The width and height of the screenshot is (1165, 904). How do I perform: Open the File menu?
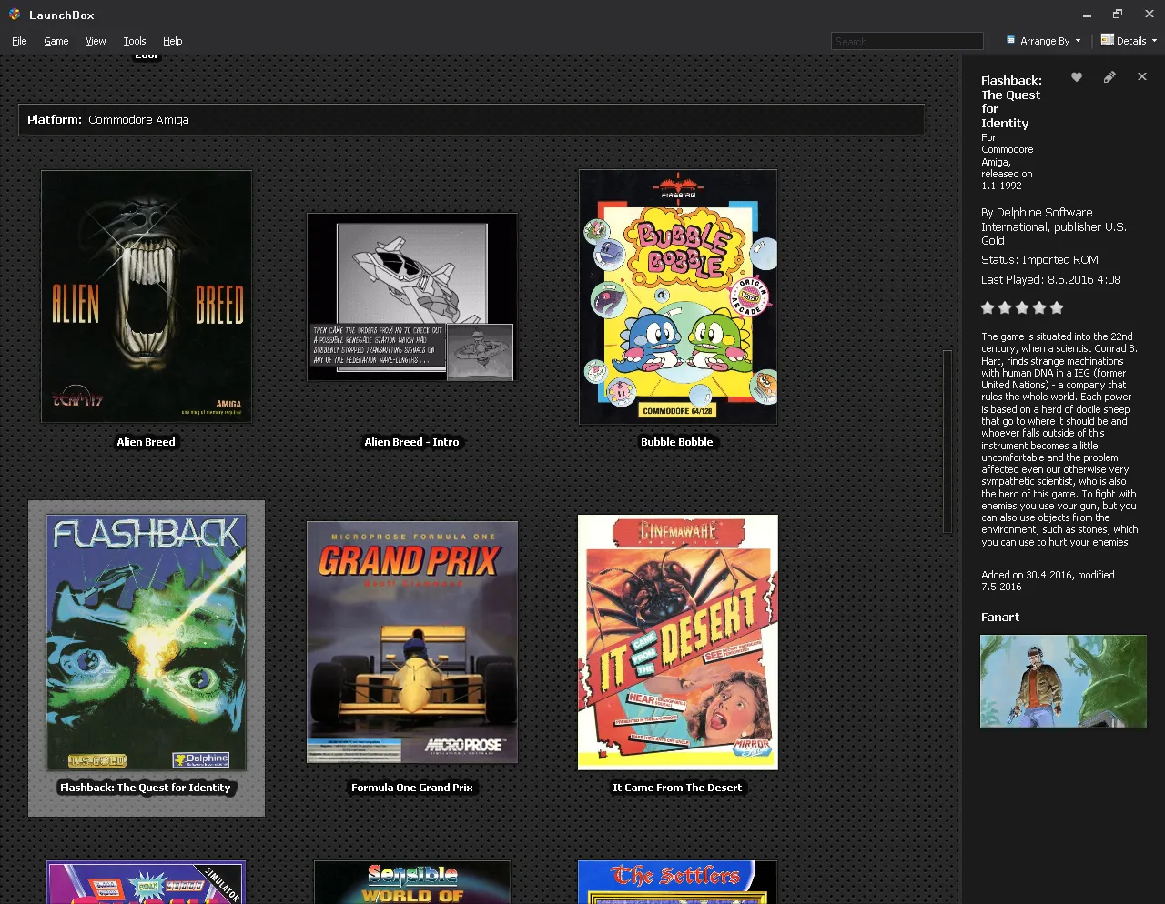click(19, 41)
